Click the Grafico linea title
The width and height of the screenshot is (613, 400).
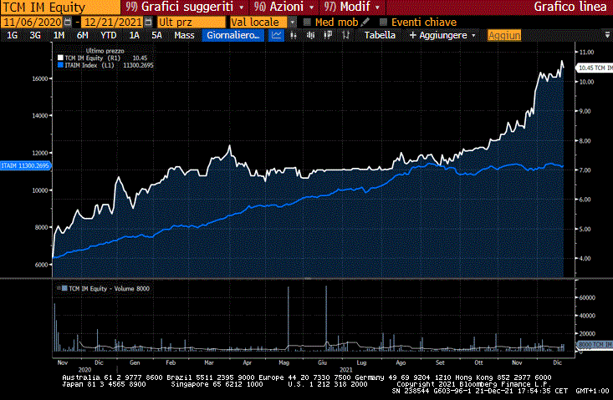click(x=570, y=7)
